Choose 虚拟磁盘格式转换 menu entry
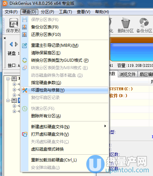 pyautogui.click(x=65, y=149)
